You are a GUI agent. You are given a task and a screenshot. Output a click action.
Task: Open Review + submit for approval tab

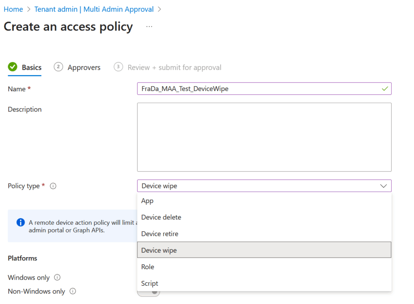(174, 68)
